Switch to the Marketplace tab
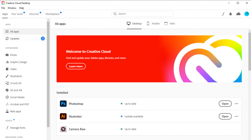This screenshot has width=251, height=140. point(52,14)
